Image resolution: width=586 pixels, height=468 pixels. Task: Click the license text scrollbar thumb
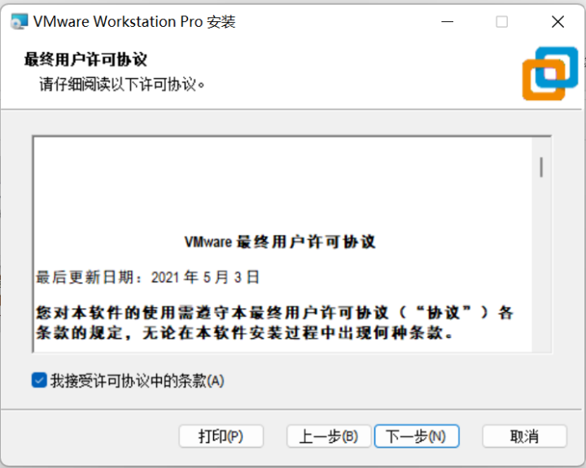point(541,167)
